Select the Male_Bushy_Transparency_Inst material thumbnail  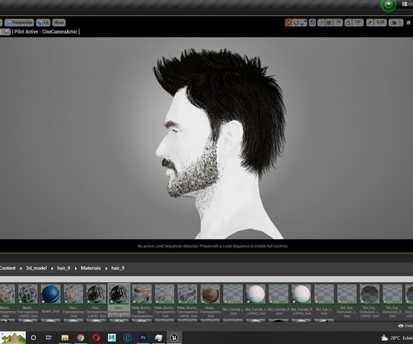pyautogui.click(x=165, y=294)
